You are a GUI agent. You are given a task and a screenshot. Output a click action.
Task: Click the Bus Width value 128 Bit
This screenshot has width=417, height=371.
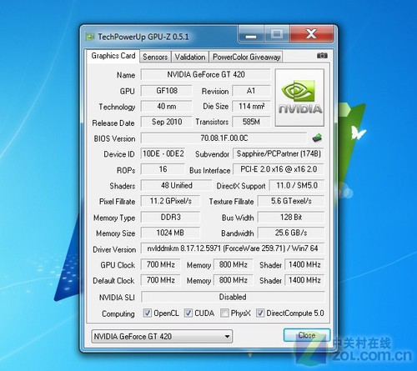click(x=291, y=217)
